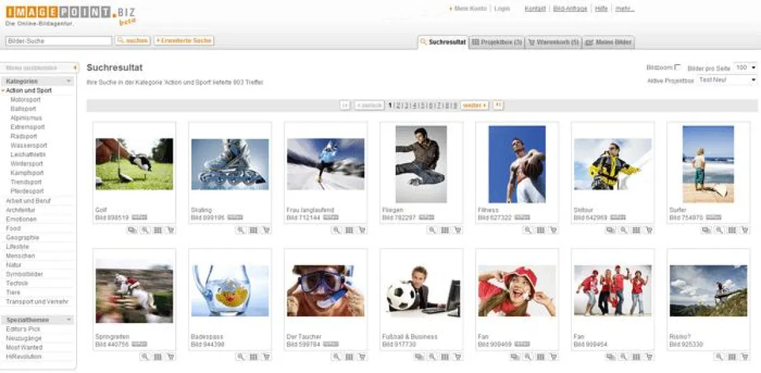Add Der Taucher image to the Projektbox

[350, 357]
